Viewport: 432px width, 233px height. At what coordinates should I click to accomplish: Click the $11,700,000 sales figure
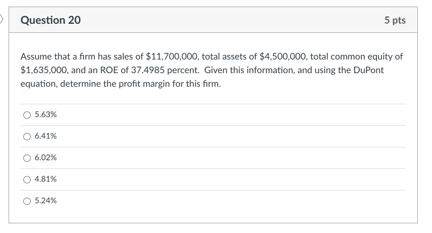172,57
